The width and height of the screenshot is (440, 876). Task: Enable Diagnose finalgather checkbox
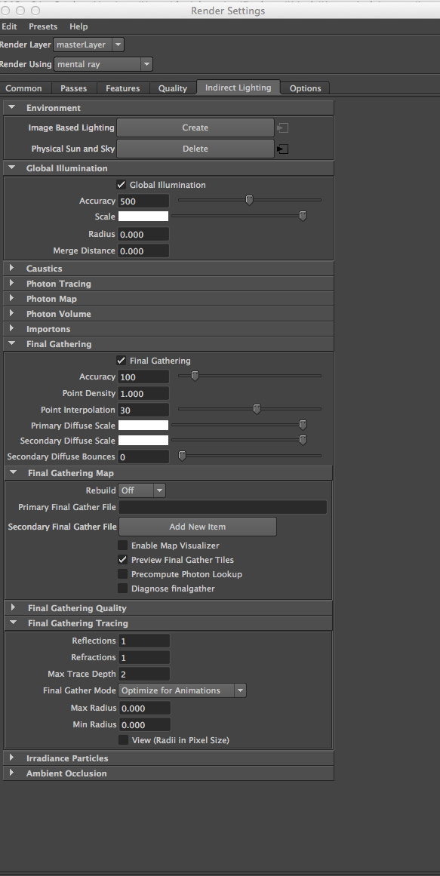coord(122,589)
